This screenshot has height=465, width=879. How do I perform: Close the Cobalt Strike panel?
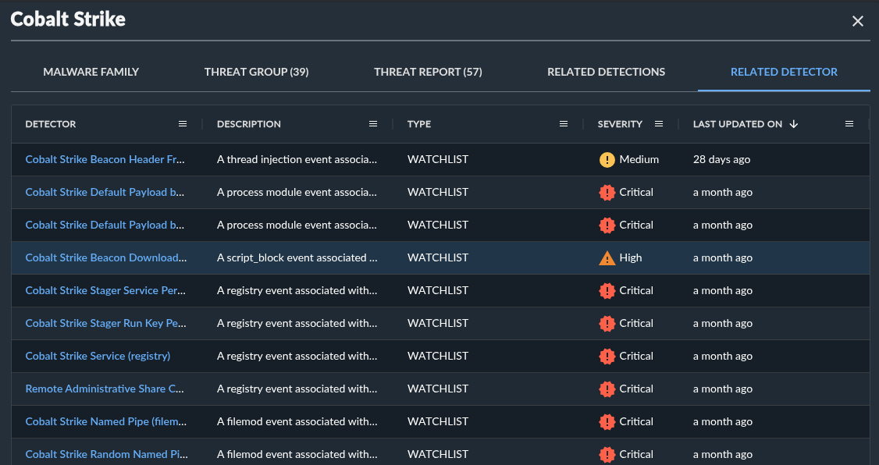coord(857,21)
